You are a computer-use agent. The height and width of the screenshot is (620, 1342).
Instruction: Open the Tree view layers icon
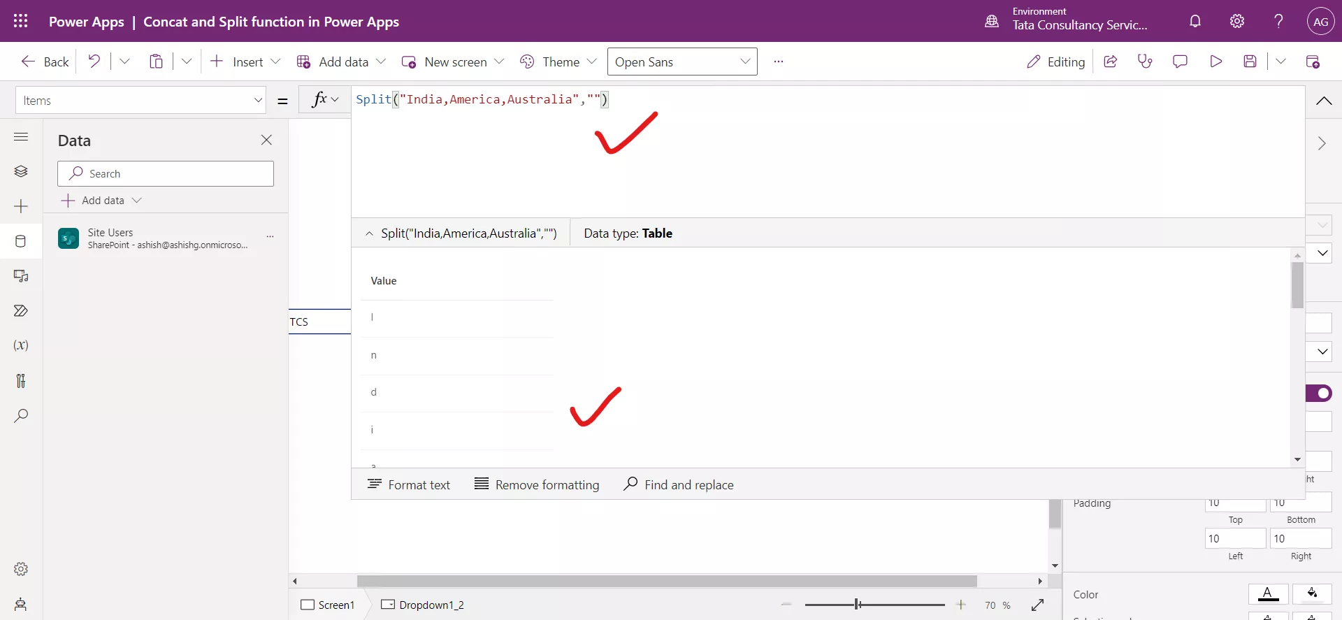click(21, 171)
